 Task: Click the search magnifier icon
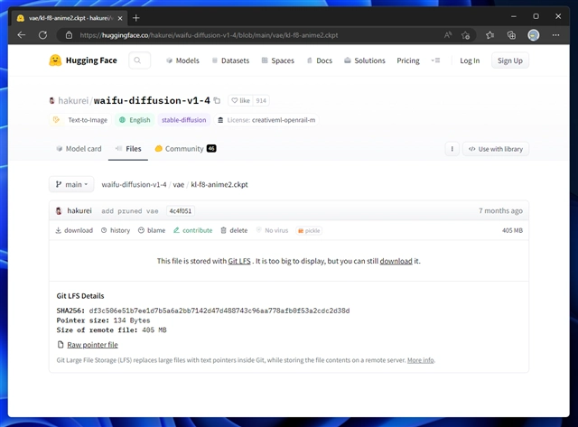point(139,60)
